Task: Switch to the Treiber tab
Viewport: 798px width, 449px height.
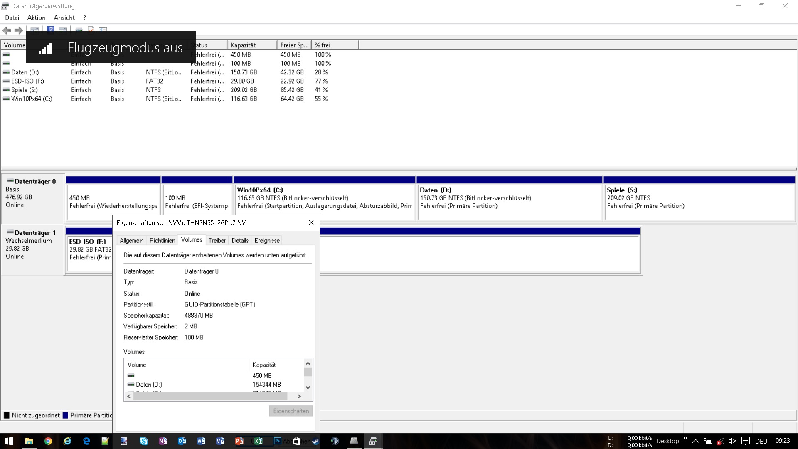Action: pyautogui.click(x=217, y=240)
